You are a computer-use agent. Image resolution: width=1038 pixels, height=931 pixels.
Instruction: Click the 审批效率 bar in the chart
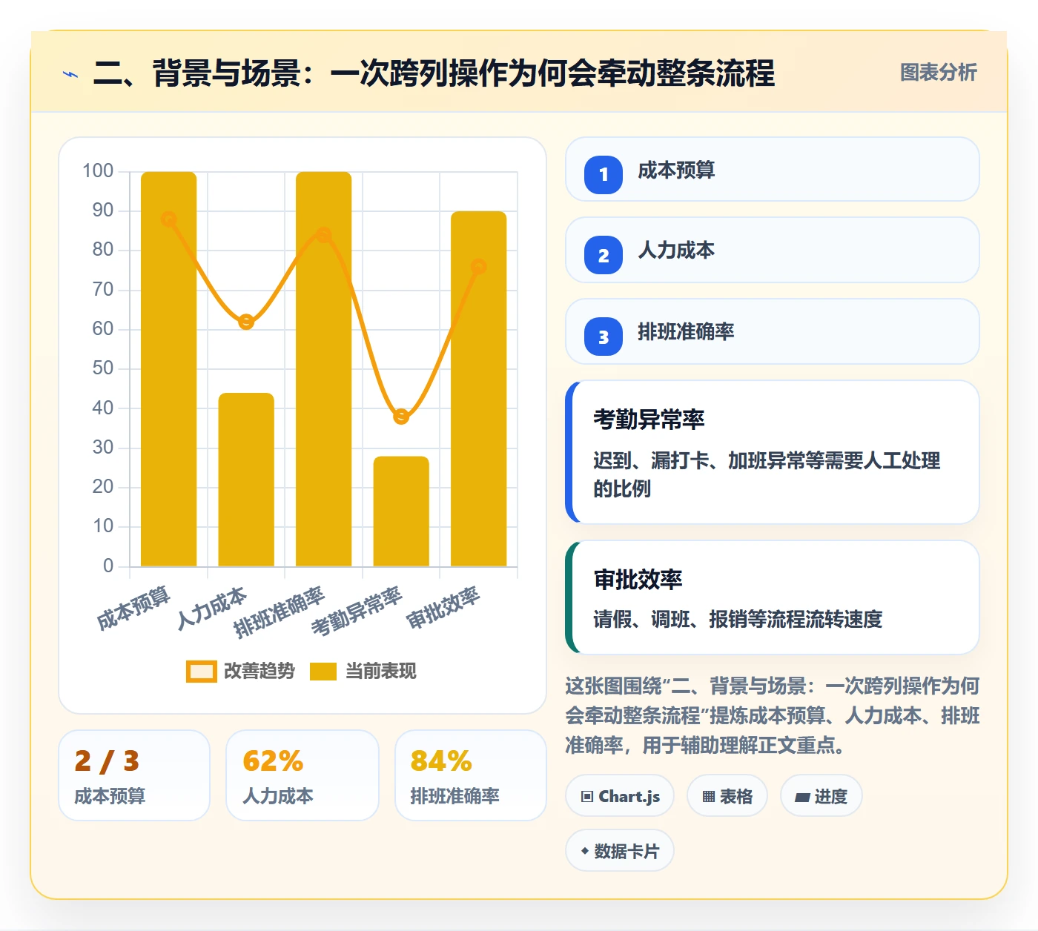pyautogui.click(x=479, y=389)
